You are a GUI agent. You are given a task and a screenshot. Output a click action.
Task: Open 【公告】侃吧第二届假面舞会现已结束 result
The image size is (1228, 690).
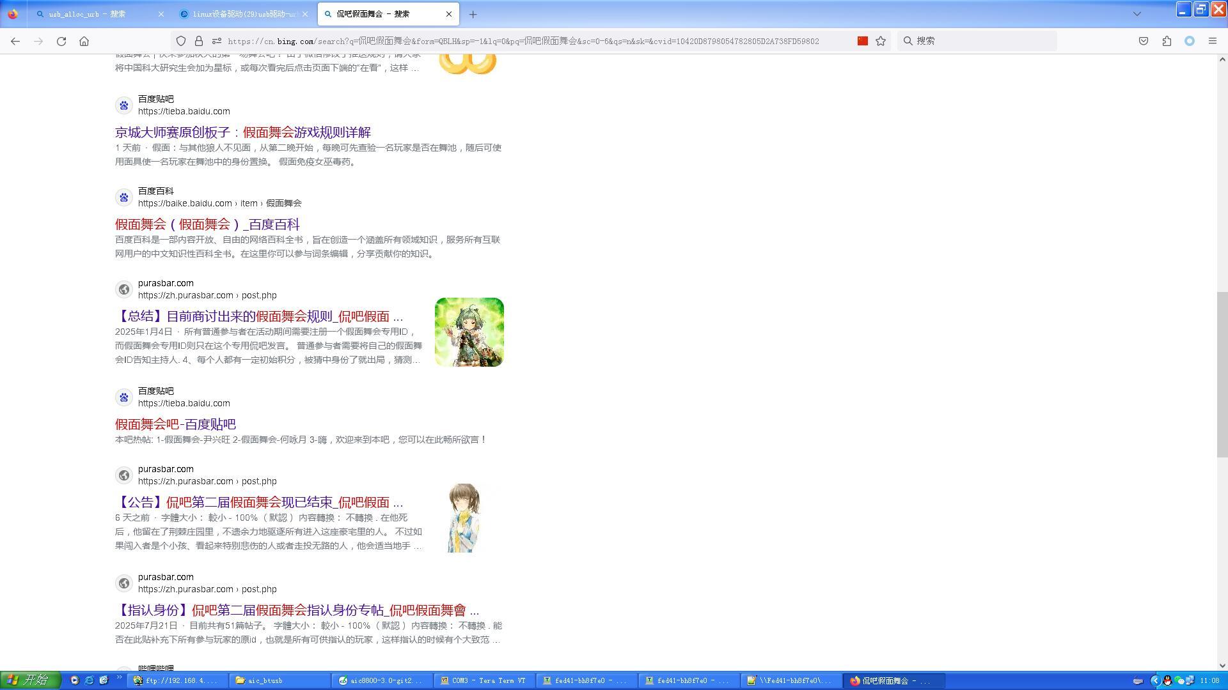[x=259, y=502]
